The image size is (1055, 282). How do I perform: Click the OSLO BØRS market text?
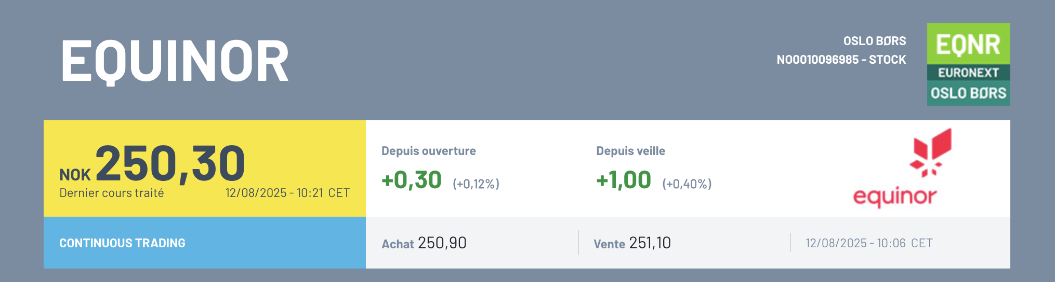coord(875,41)
